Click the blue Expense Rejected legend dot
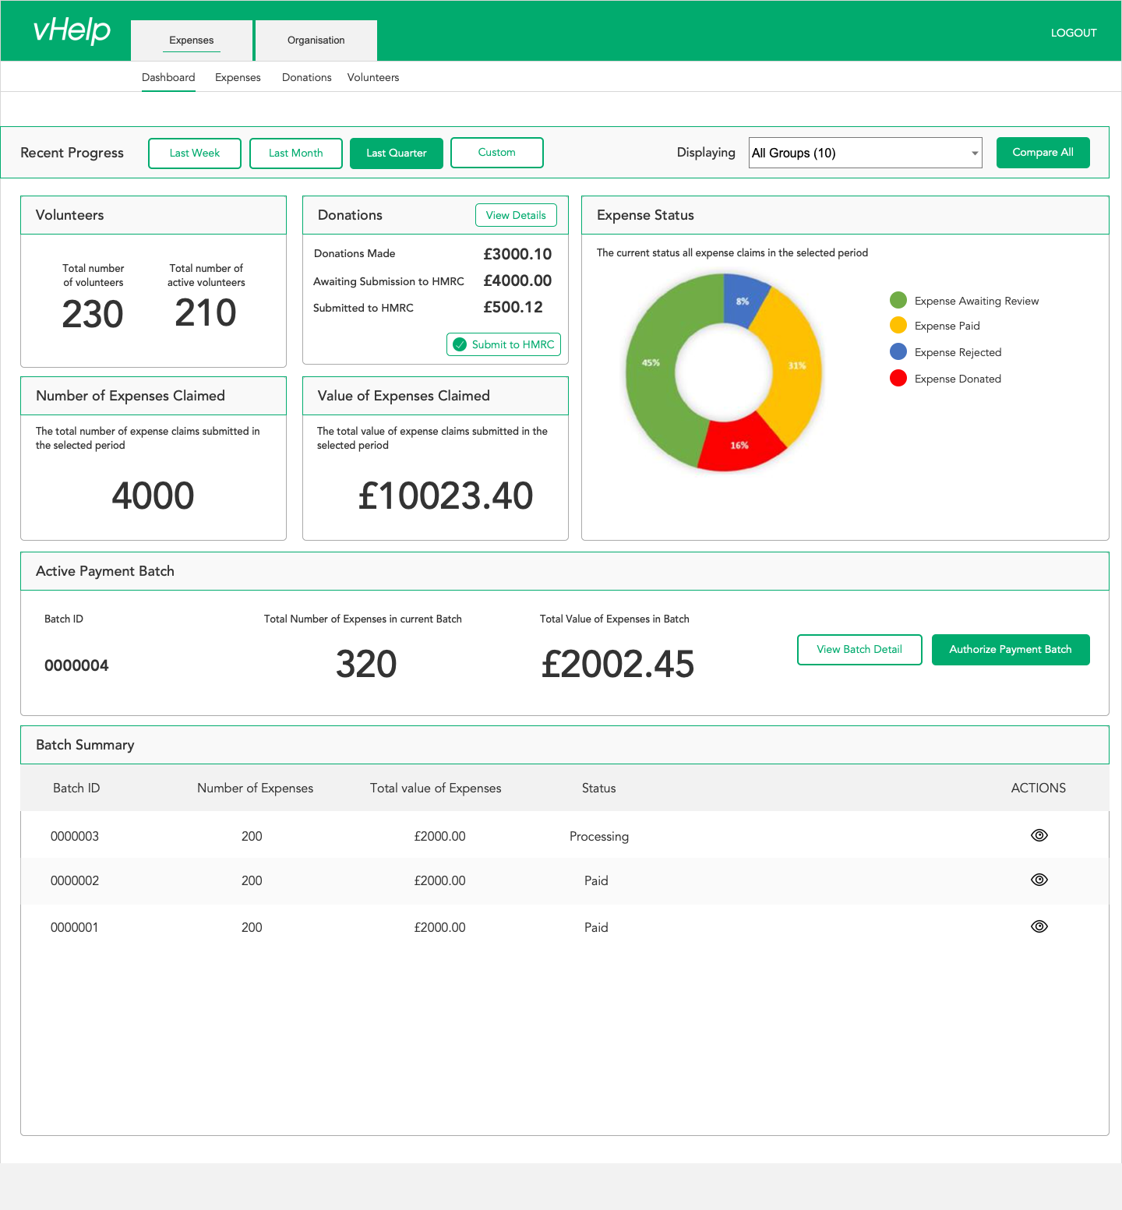This screenshot has height=1210, width=1122. [898, 351]
